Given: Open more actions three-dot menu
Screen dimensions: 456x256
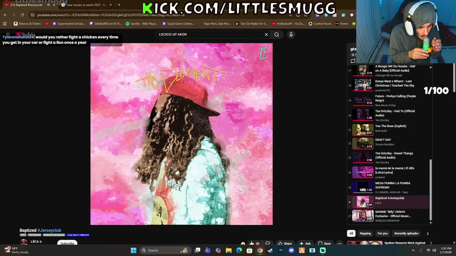Looking at the screenshot, I should click(340, 244).
